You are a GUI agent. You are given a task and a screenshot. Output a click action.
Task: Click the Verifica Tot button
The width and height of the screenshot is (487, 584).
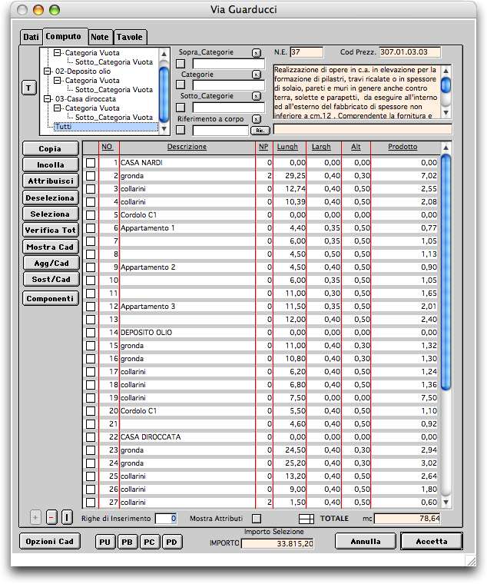point(50,231)
